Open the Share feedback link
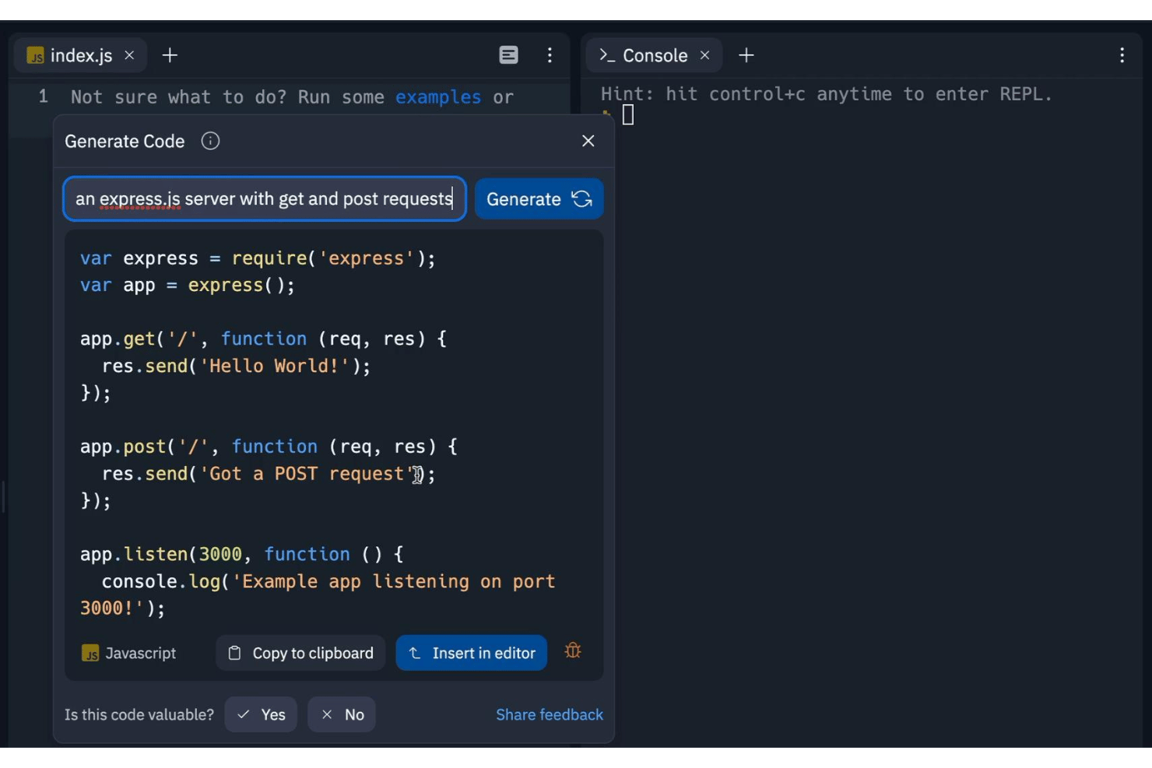Image resolution: width=1152 pixels, height=768 pixels. (x=550, y=714)
